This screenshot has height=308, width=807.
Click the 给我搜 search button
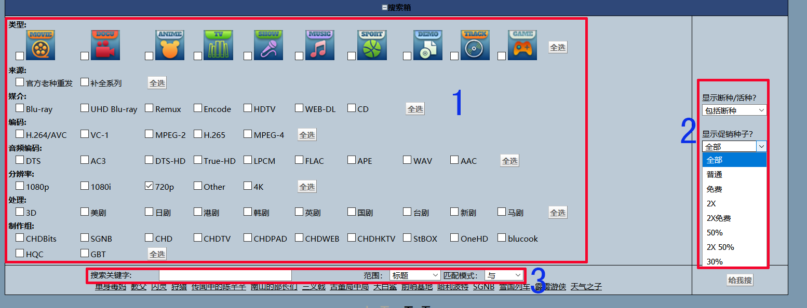coord(740,280)
